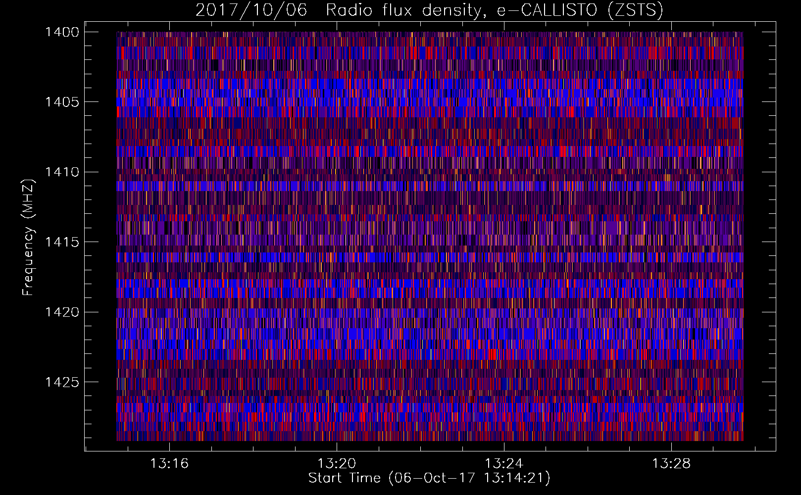The height and width of the screenshot is (495, 801).
Task: Select the 1415 frequency tick label
Action: point(62,242)
